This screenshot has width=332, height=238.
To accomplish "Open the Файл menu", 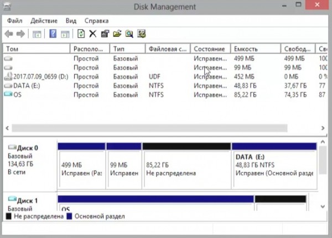I will pyautogui.click(x=14, y=21).
